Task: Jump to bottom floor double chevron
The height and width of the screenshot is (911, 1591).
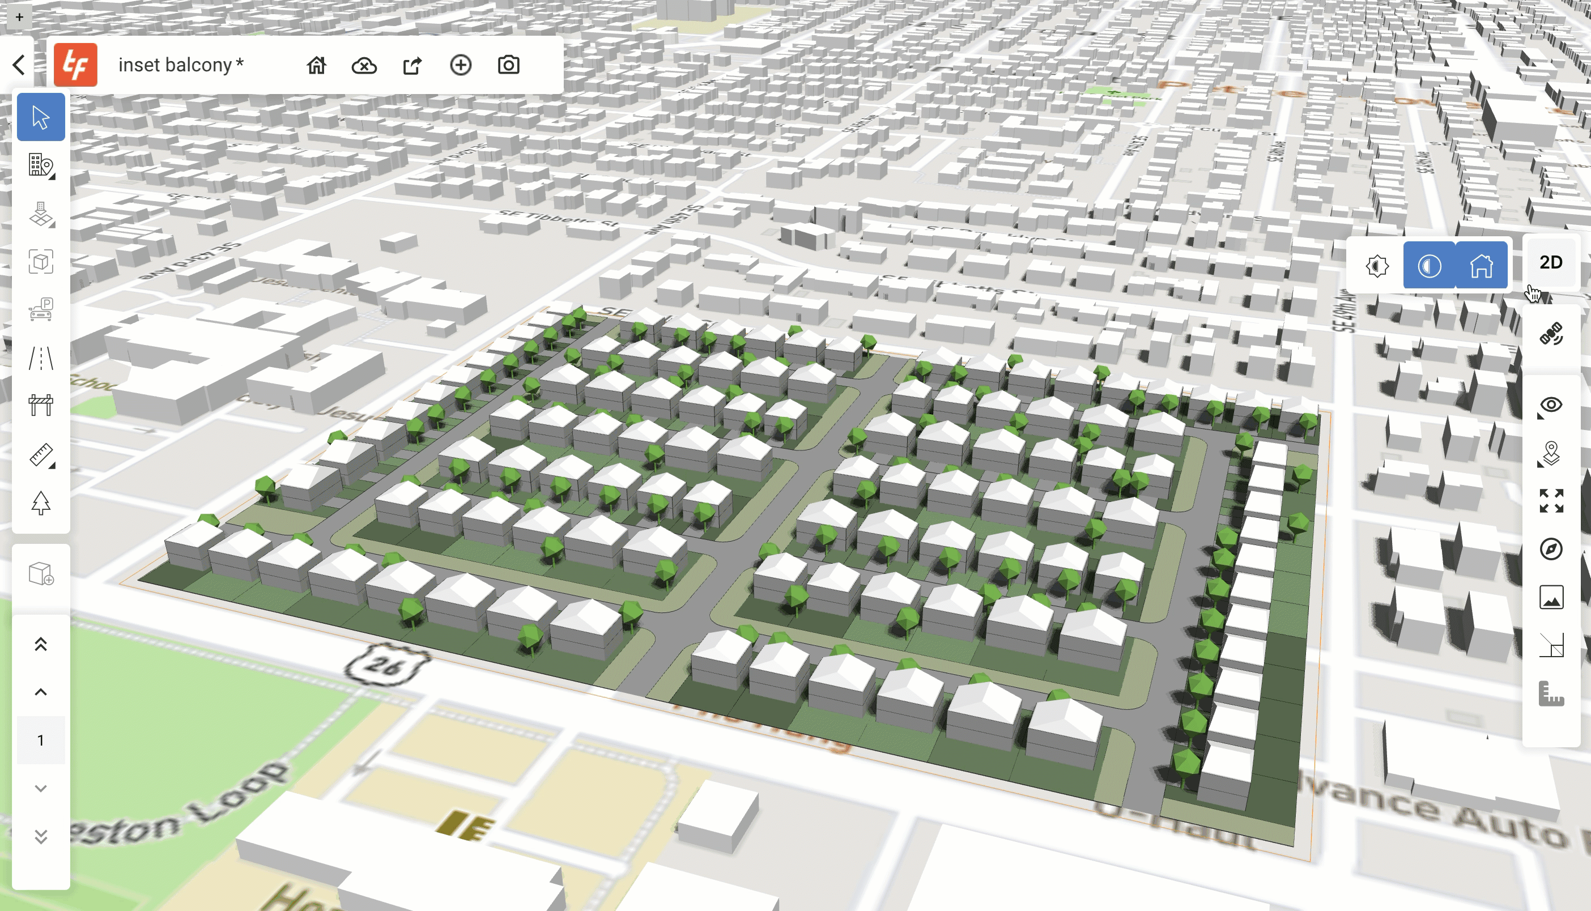Action: click(x=41, y=837)
